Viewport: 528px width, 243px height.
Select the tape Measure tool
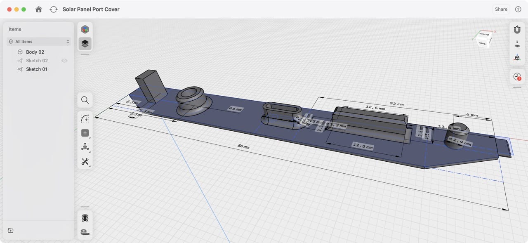point(85,232)
